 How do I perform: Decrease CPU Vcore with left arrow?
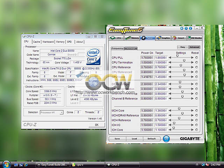coord(170,77)
